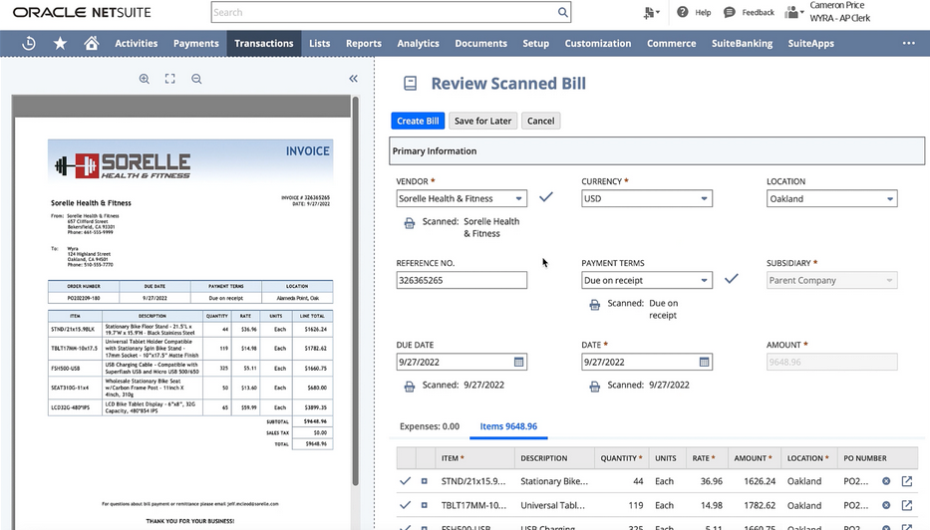Click the Save for Later button
The width and height of the screenshot is (930, 530).
click(482, 121)
